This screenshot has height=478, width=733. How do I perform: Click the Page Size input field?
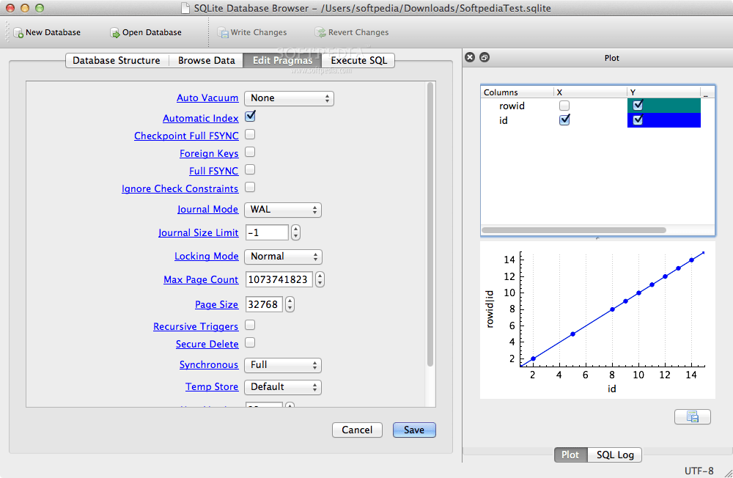pyautogui.click(x=264, y=304)
